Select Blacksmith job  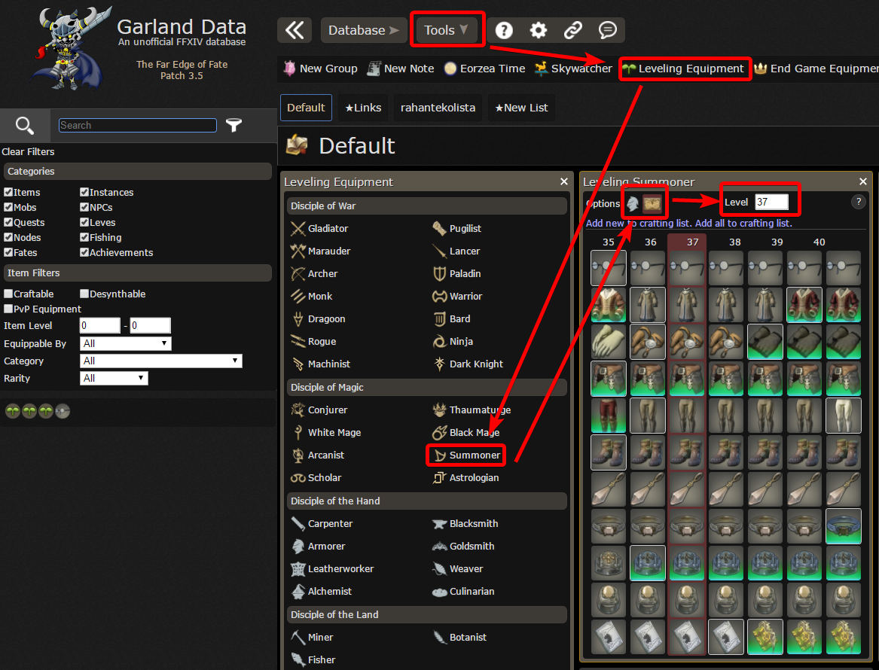click(x=465, y=524)
